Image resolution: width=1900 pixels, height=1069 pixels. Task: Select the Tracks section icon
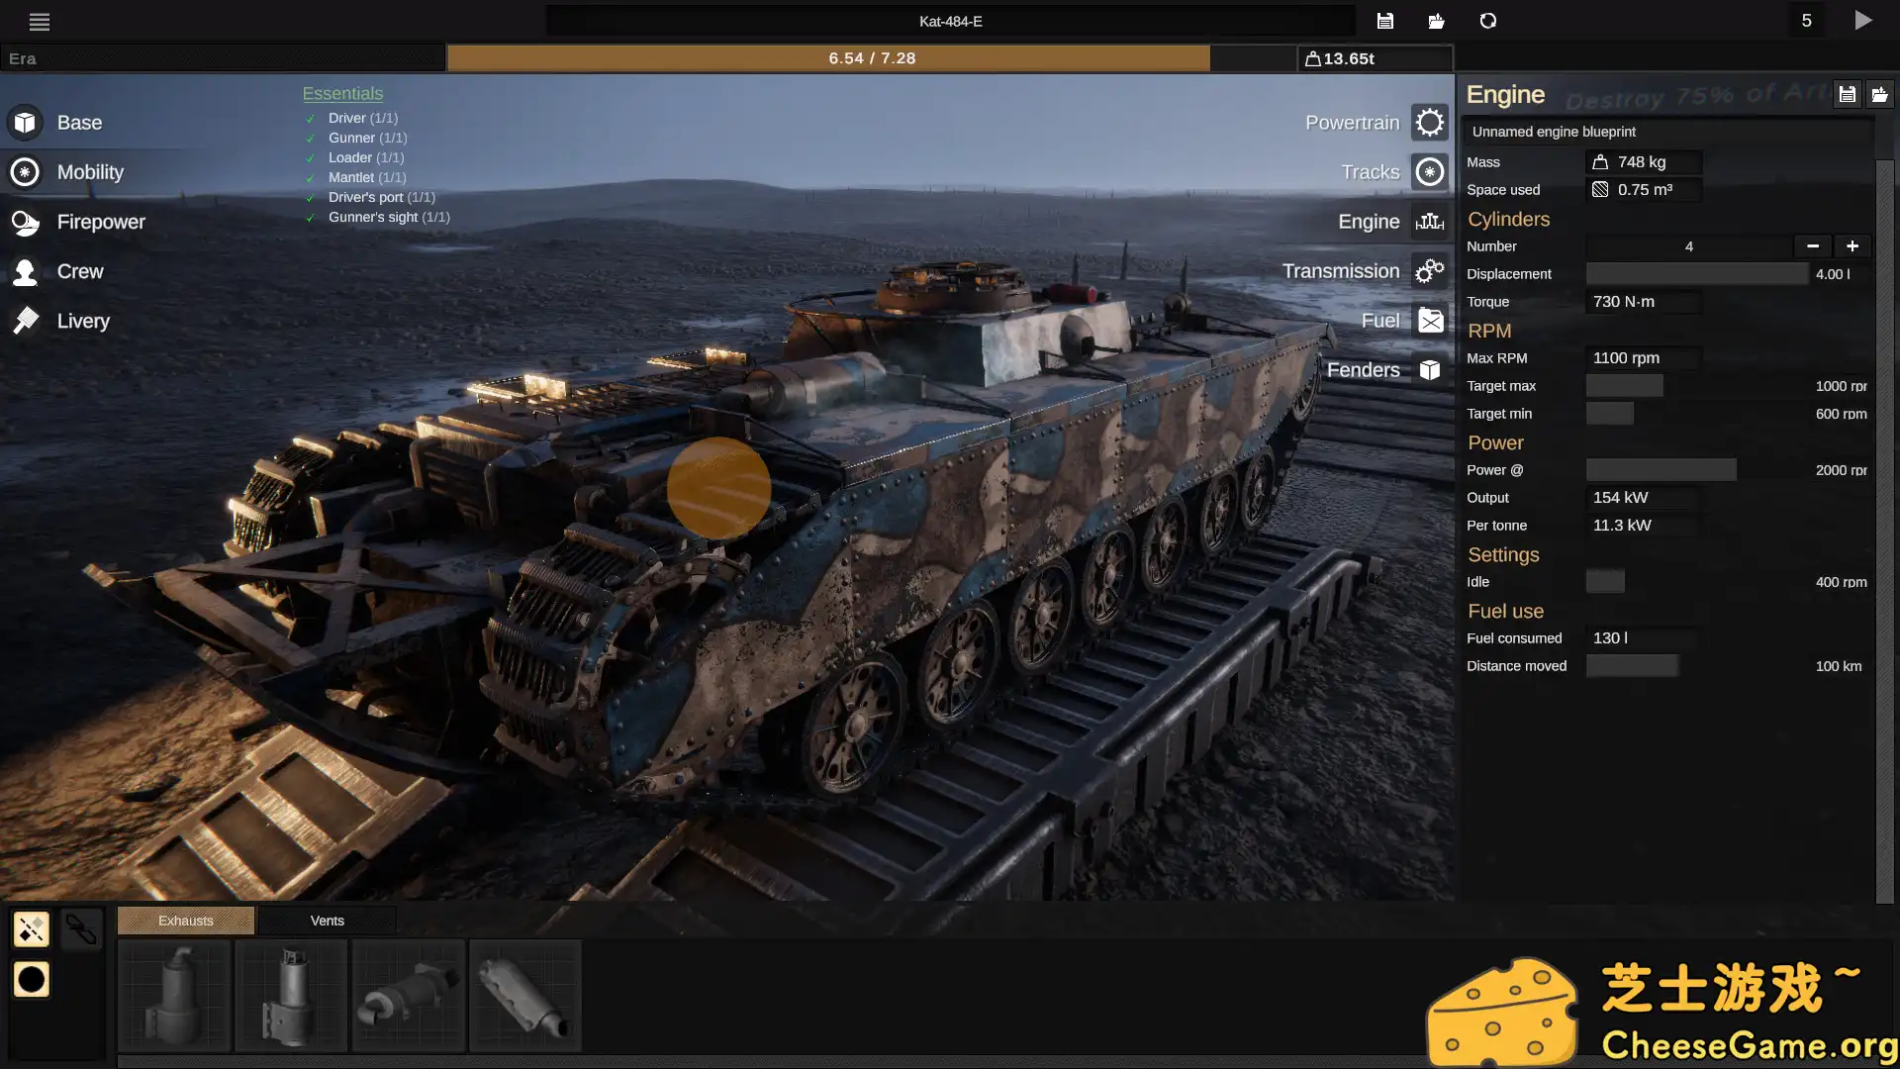[1429, 172]
